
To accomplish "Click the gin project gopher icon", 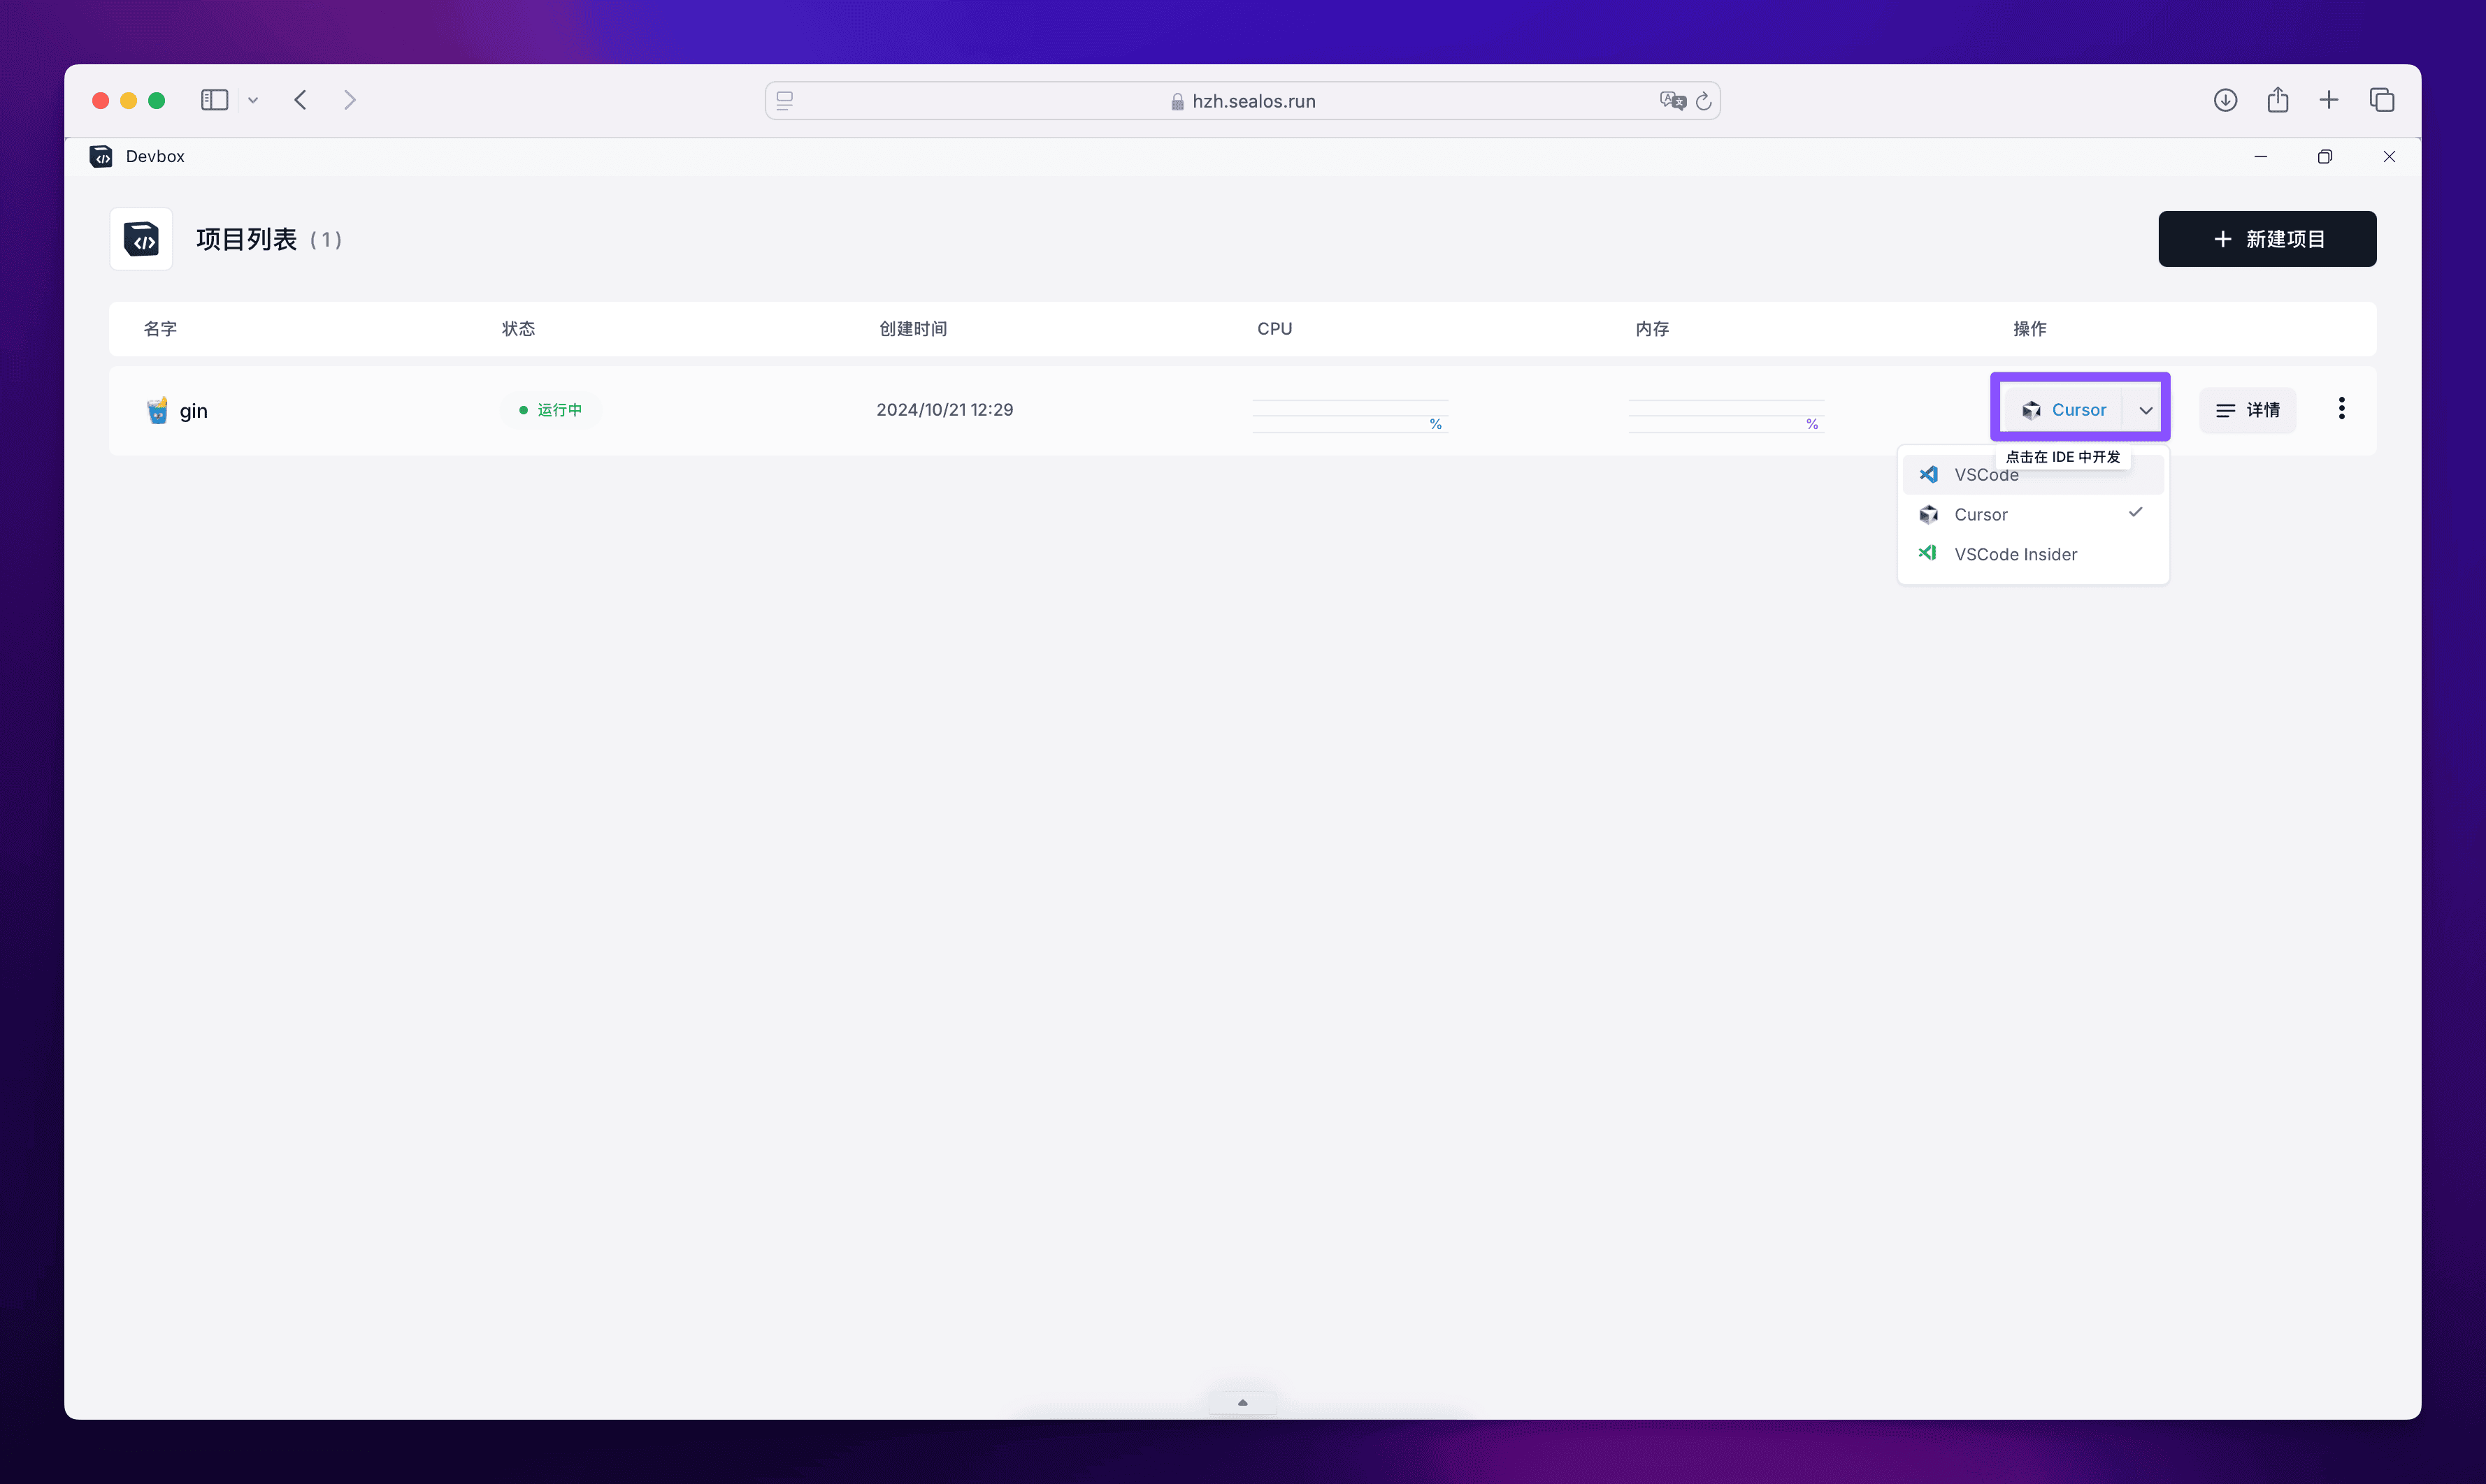I will (x=157, y=410).
